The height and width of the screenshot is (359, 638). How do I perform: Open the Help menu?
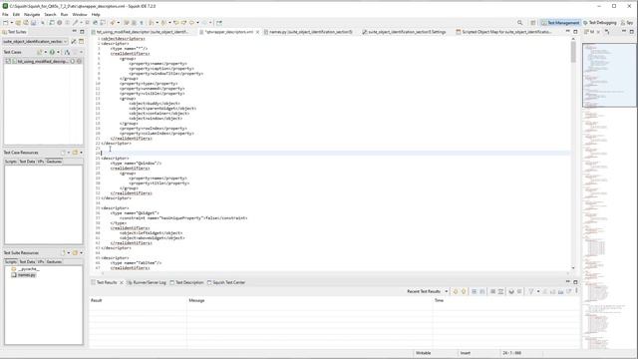click(x=96, y=14)
